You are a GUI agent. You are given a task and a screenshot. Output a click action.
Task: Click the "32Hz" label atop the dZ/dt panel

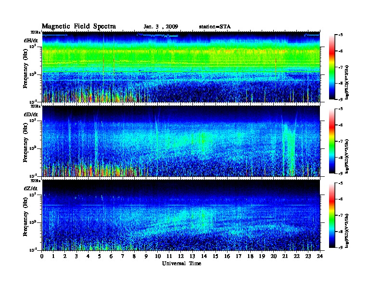click(x=36, y=181)
